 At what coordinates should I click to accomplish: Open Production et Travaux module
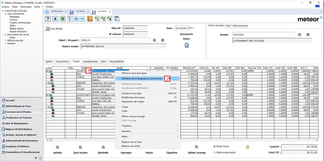pyautogui.click(x=21, y=118)
